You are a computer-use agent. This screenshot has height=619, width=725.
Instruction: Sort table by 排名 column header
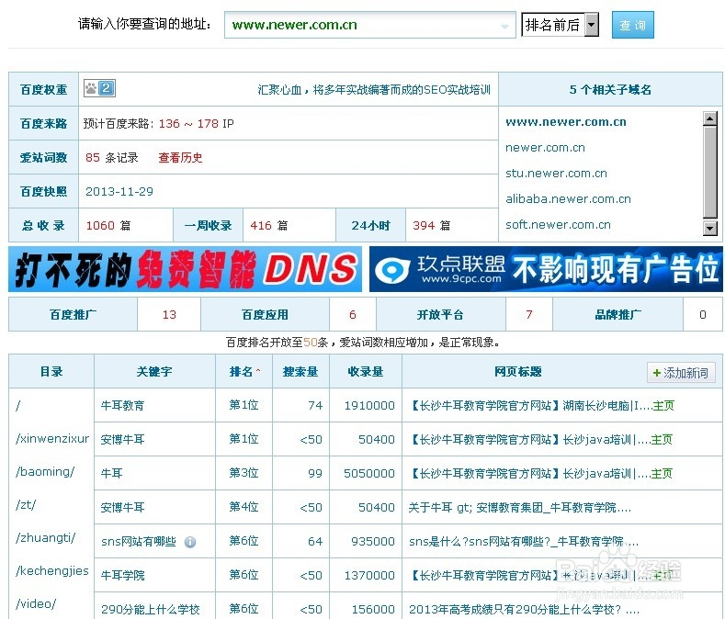[x=244, y=372]
